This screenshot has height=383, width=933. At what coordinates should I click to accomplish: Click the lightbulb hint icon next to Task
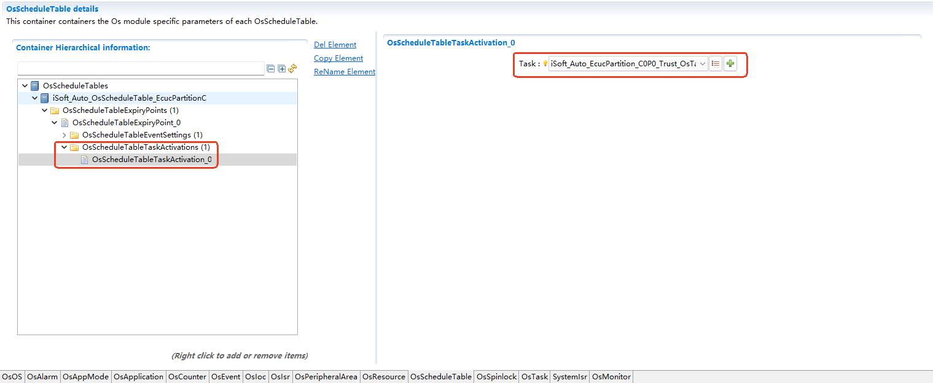point(545,64)
